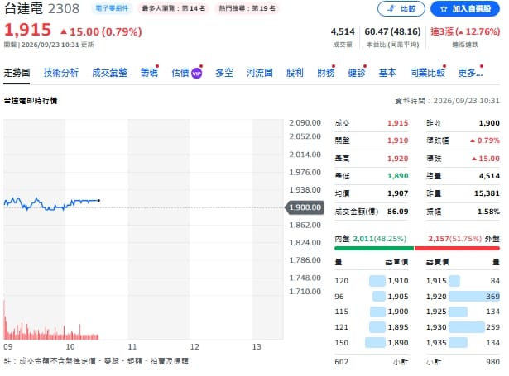Click the red outer-volume ratio bar
Image resolution: width=509 pixels, height=376 pixels.
457,248
